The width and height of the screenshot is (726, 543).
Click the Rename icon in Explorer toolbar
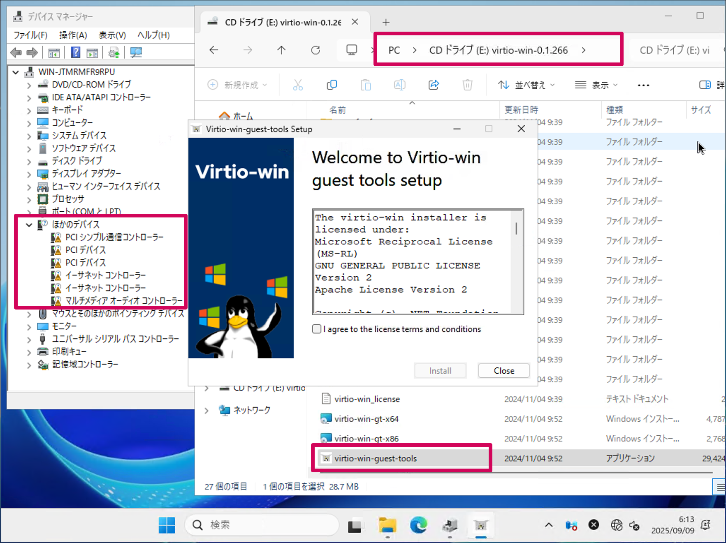coord(399,85)
